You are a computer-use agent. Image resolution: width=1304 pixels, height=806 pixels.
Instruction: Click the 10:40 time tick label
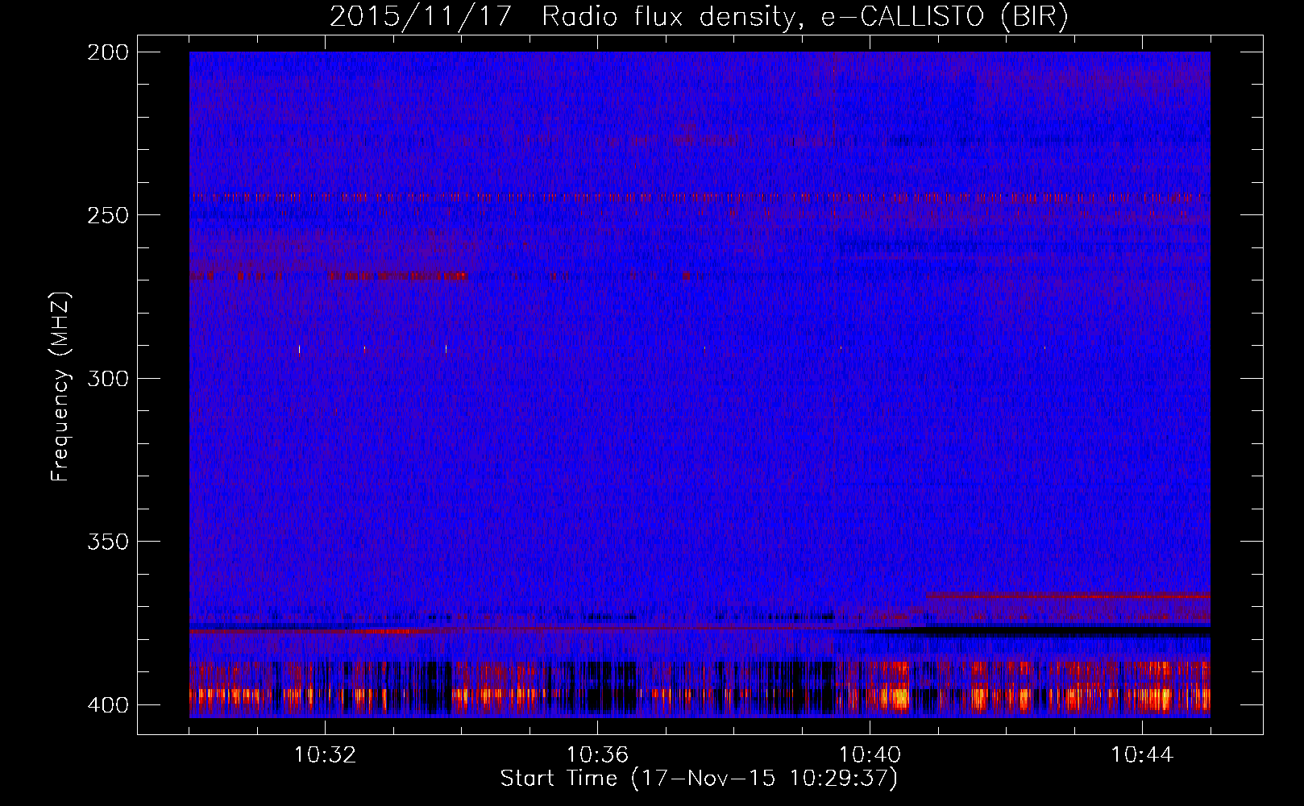(870, 755)
